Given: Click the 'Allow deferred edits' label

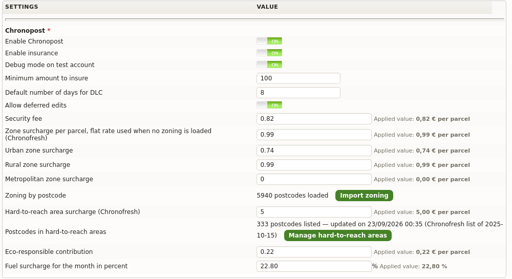Looking at the screenshot, I should coord(36,105).
